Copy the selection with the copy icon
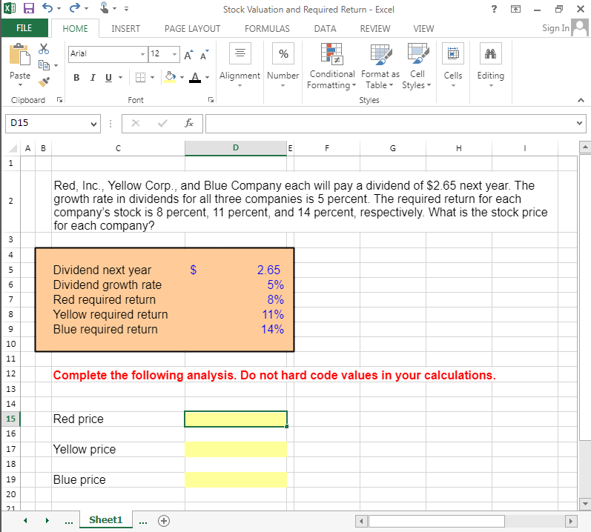 [x=44, y=65]
